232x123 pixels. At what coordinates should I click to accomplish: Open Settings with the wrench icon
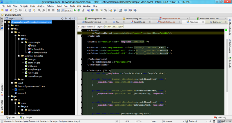(x=111, y=10)
